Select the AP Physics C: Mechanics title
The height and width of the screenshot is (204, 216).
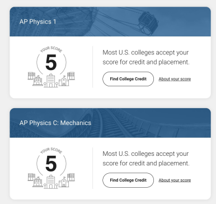tap(55, 123)
